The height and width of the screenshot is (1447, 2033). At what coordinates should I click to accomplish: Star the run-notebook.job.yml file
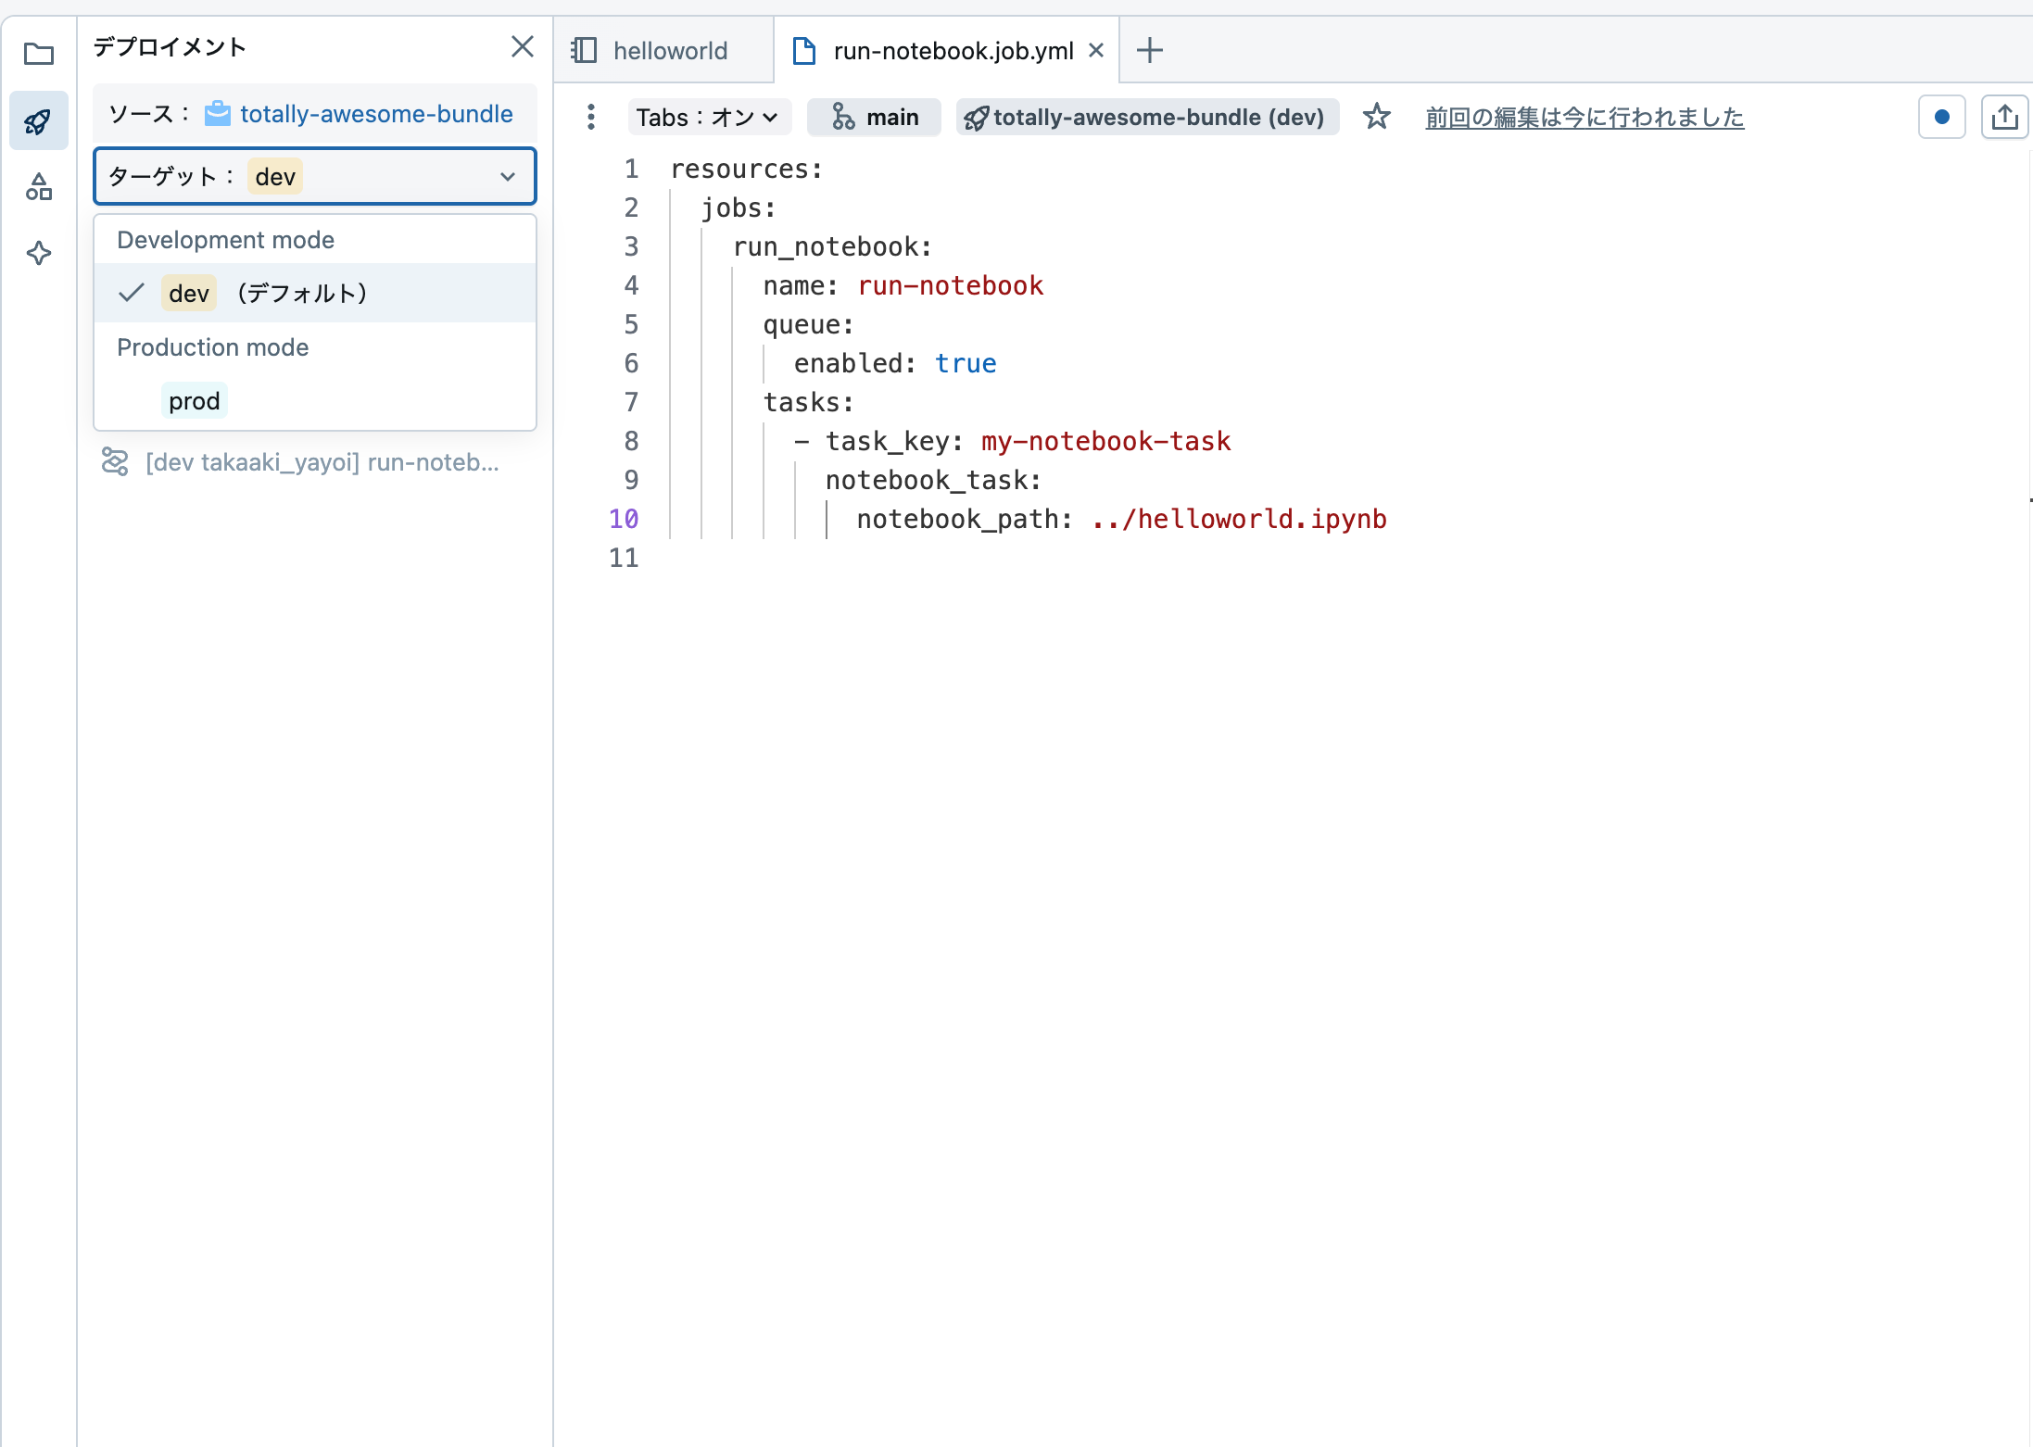pyautogui.click(x=1377, y=117)
